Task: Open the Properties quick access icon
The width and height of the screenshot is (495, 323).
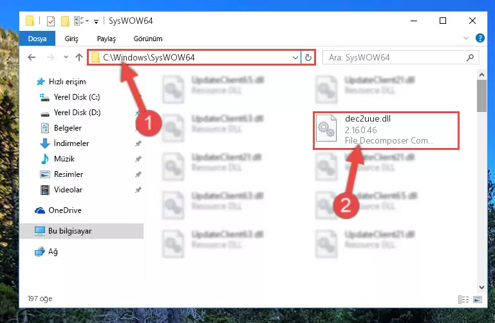Action: point(51,21)
